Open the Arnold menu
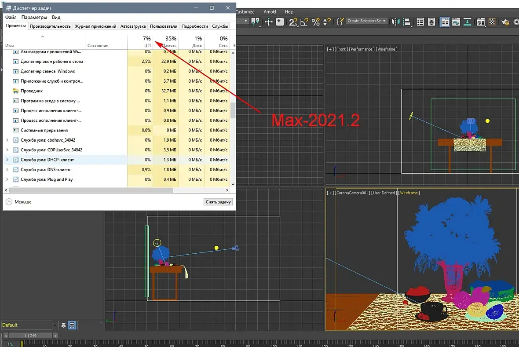Viewport: 519px width, 347px height. coord(270,12)
